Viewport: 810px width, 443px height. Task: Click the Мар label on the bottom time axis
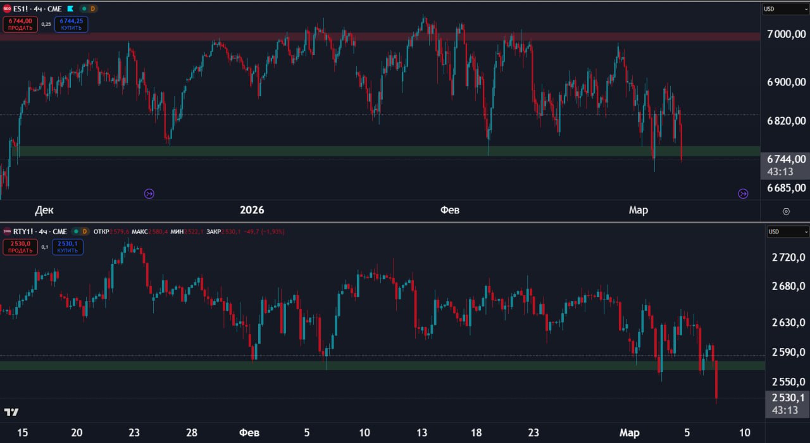[629, 433]
